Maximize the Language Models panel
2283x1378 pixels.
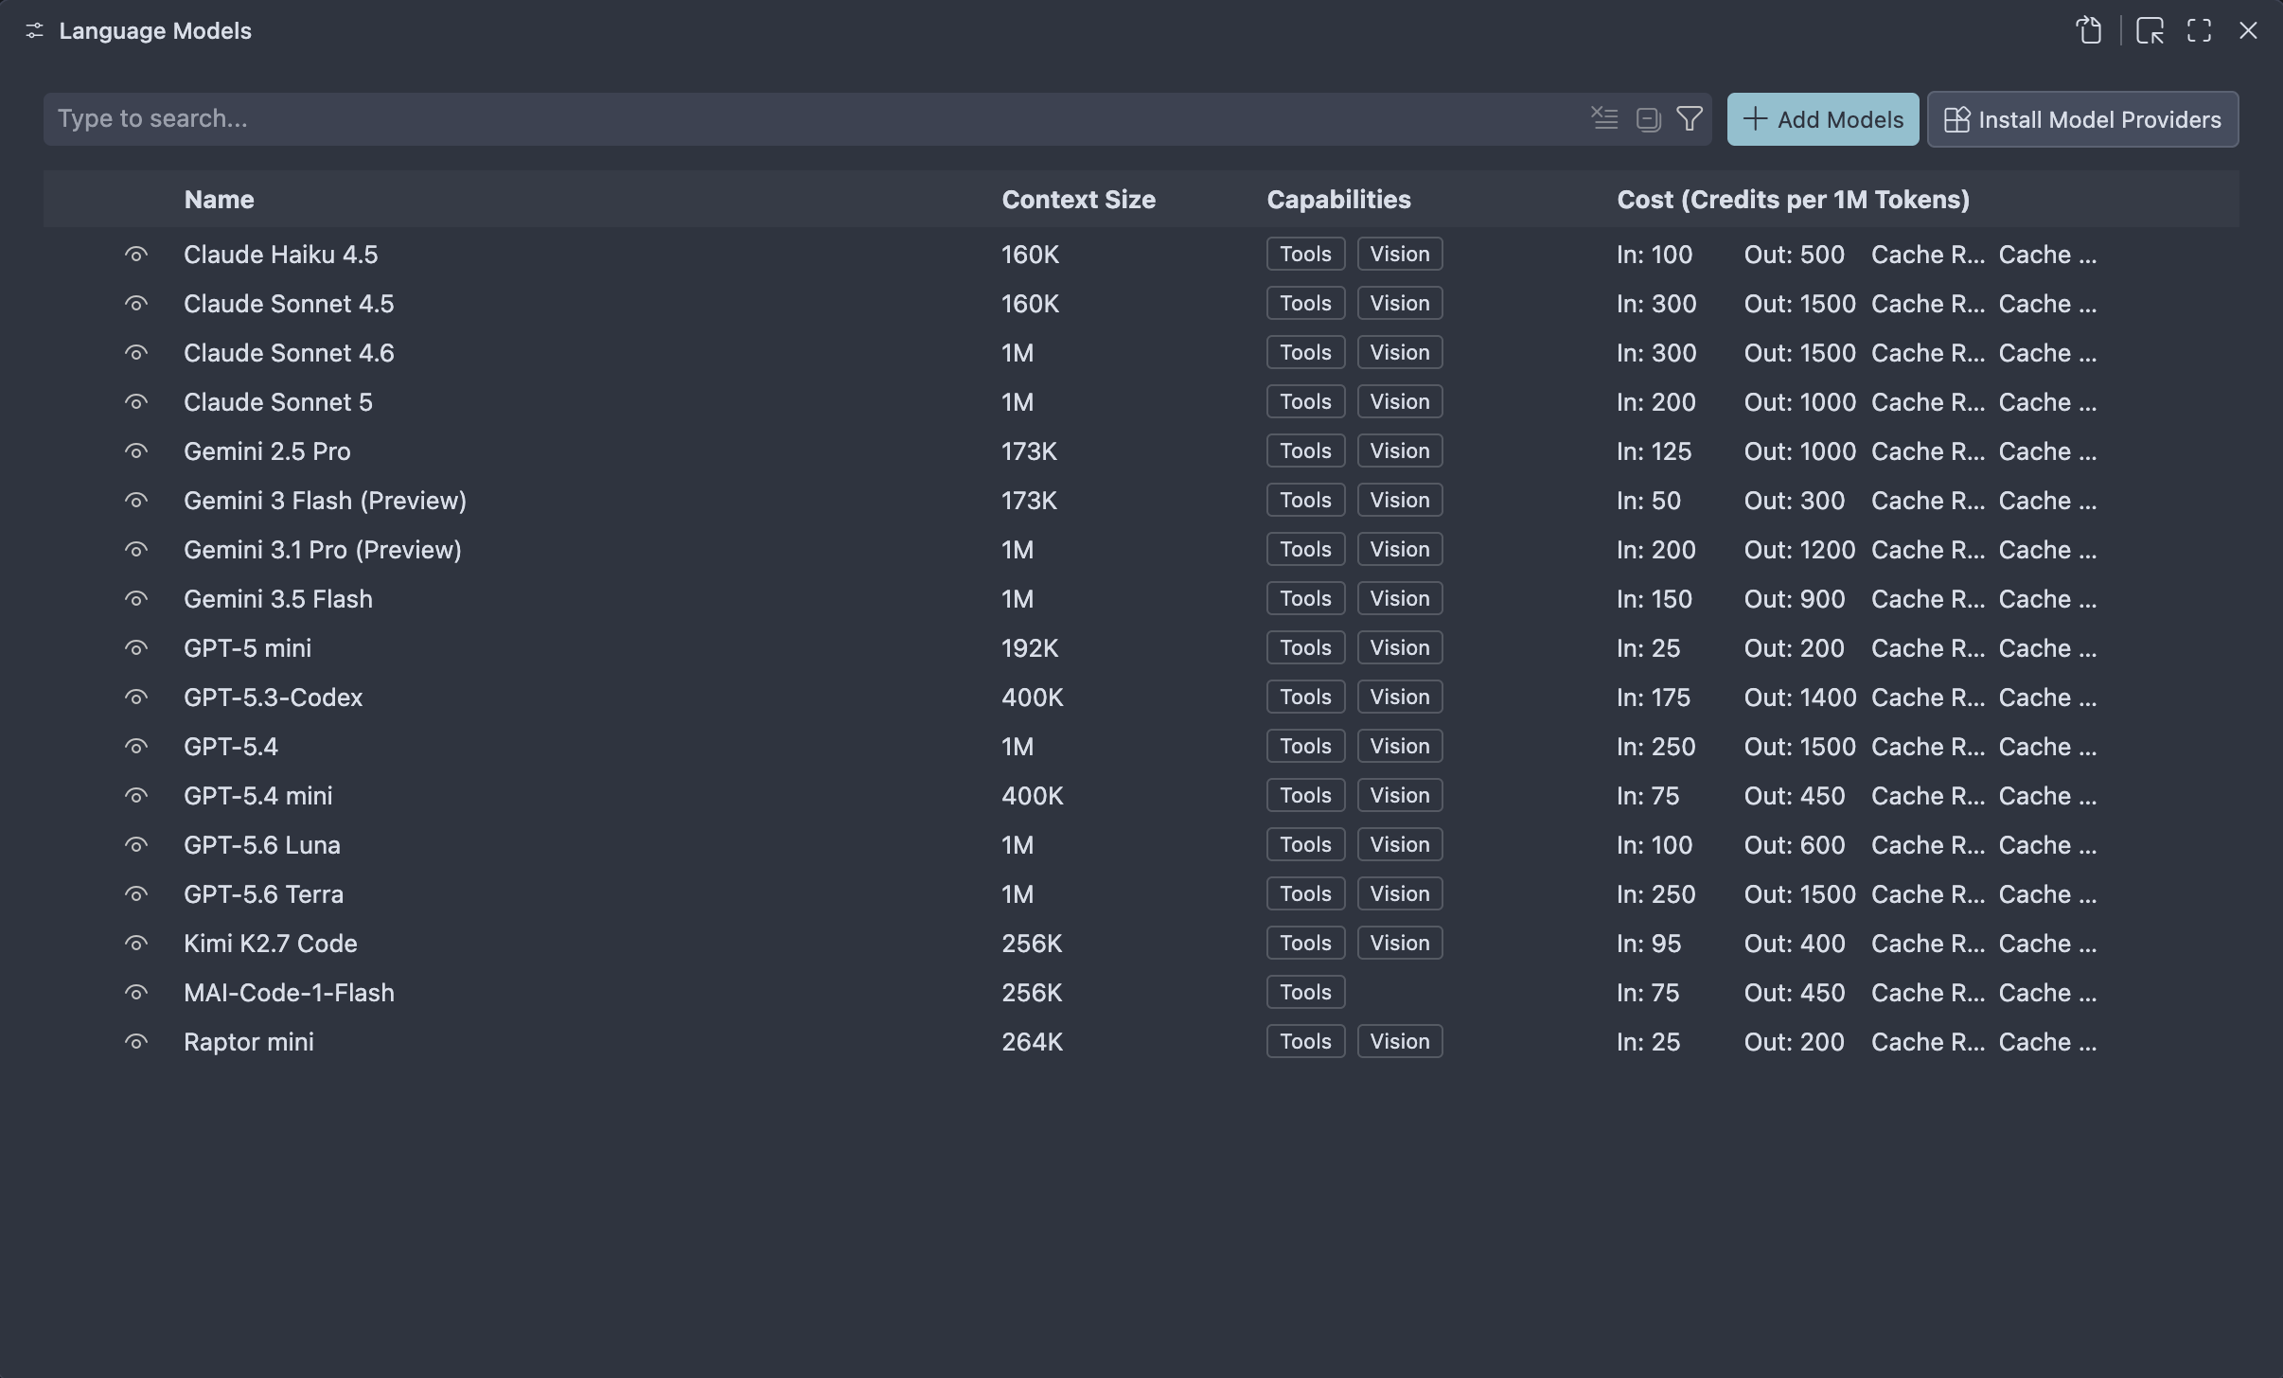tap(2199, 30)
